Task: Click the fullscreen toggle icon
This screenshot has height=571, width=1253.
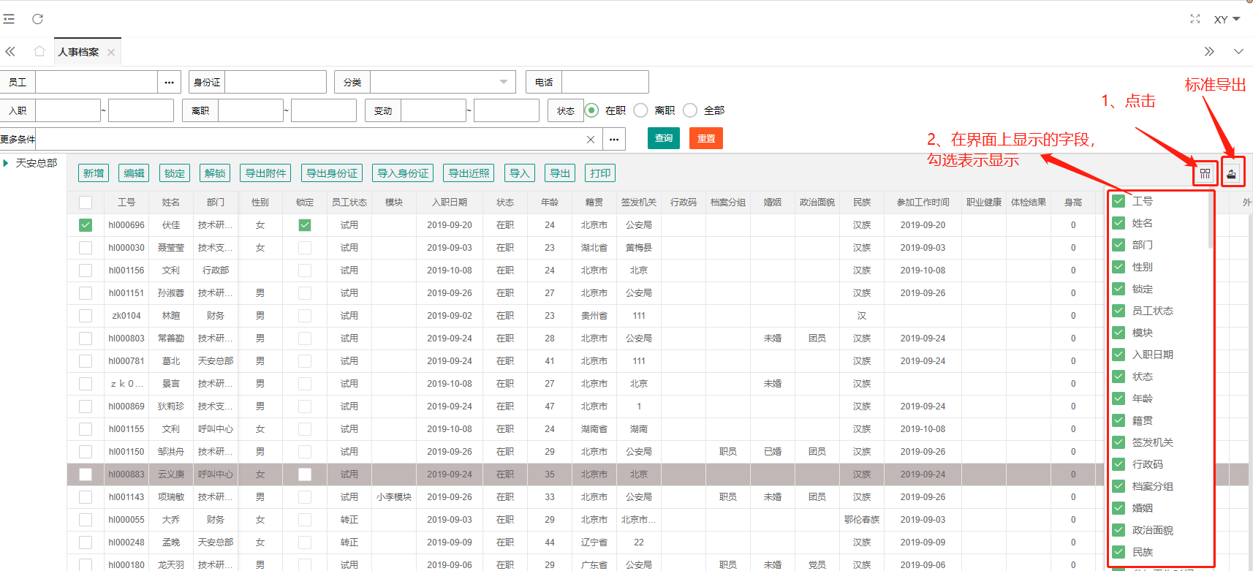Action: coord(1195,19)
